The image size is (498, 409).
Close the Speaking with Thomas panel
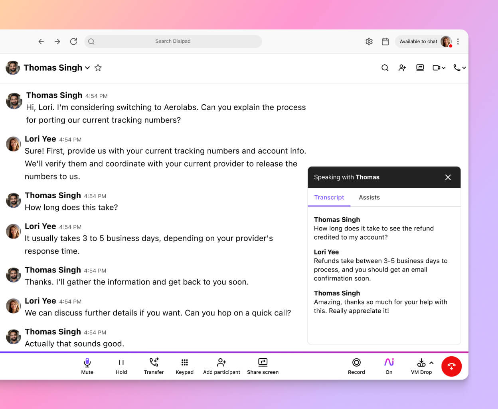tap(448, 177)
